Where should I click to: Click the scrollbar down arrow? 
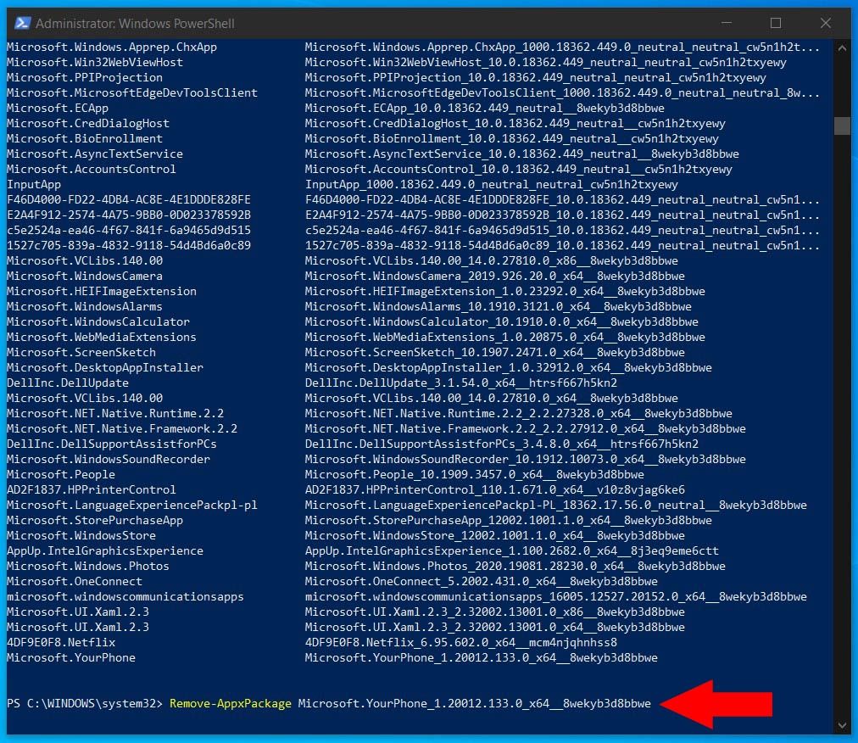[842, 726]
